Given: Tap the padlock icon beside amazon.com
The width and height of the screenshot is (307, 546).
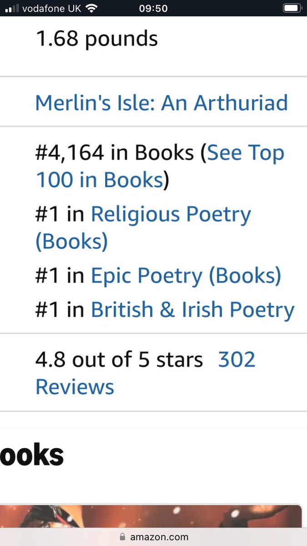Looking at the screenshot, I should pos(122,537).
